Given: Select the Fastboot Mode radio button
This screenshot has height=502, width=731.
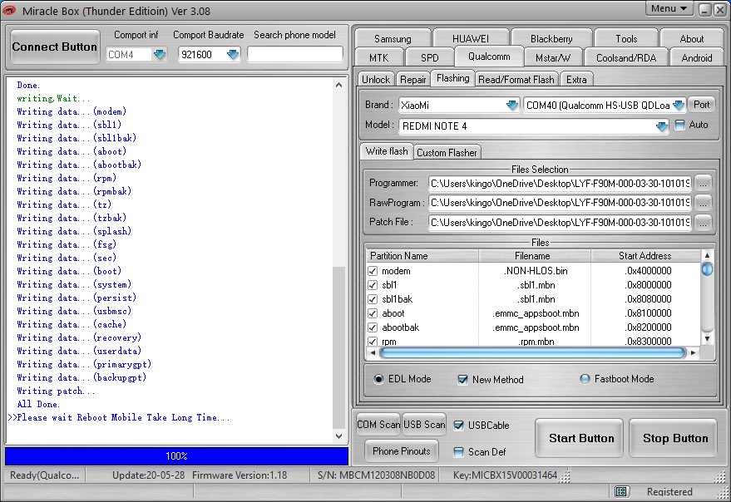Looking at the screenshot, I should click(585, 379).
